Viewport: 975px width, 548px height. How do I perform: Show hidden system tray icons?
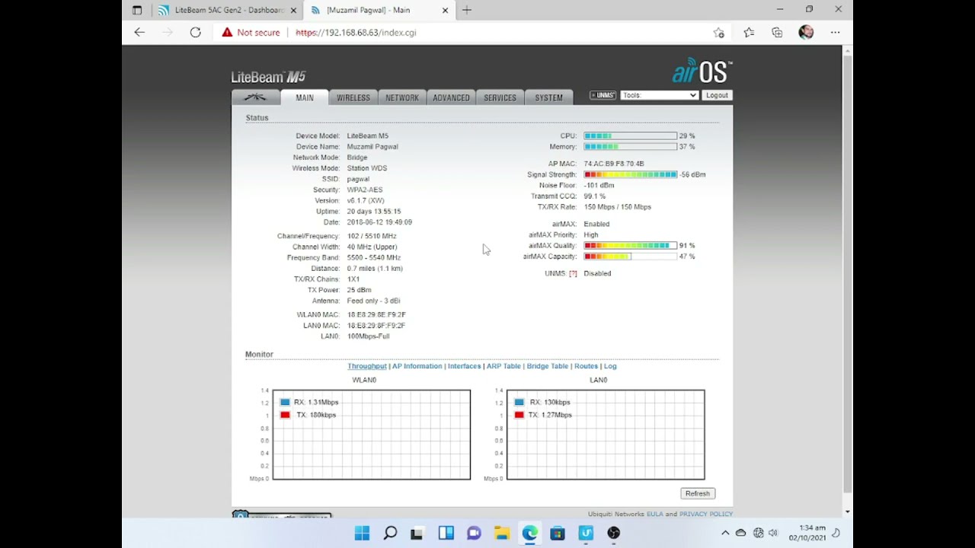coord(725,533)
